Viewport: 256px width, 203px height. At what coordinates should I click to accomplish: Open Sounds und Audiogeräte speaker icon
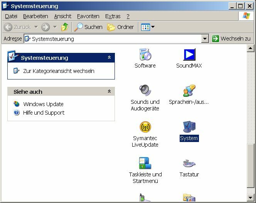click(145, 90)
